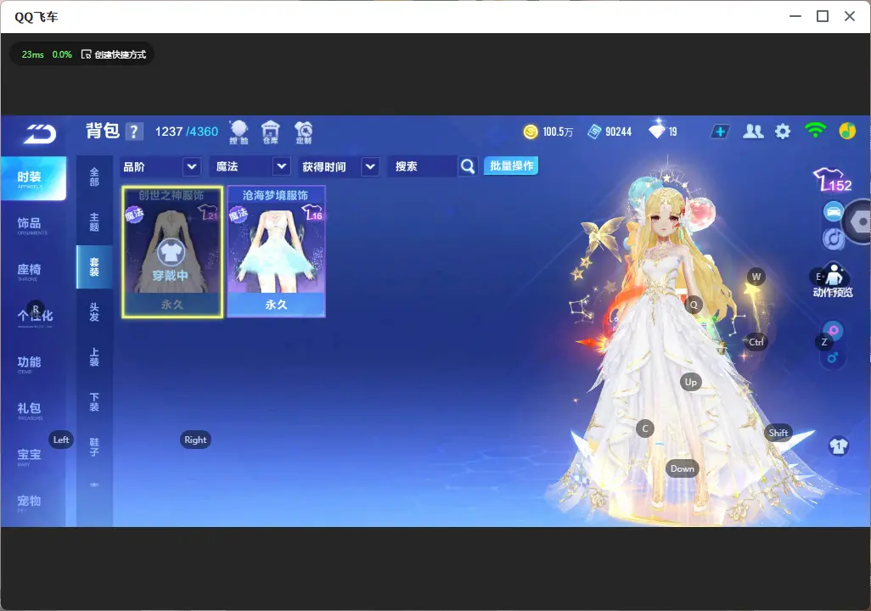Click the 1237/4360 capacity text
Viewport: 871px width, 611px height.
(187, 132)
